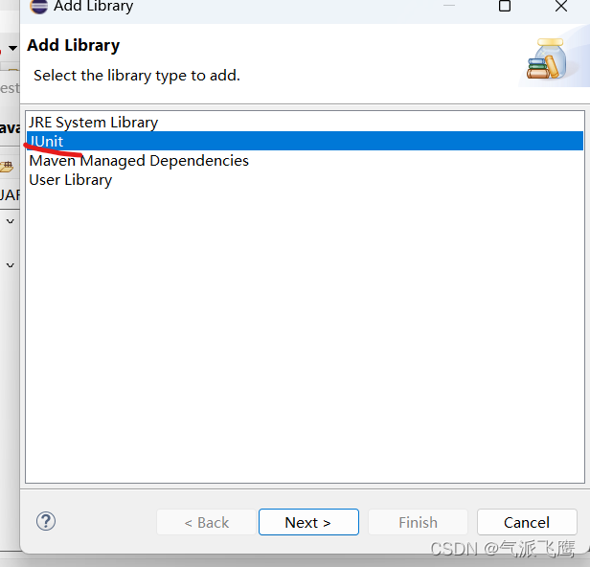Click the package icon in background window
Viewport: 590px width, 567px height.
[x=7, y=167]
